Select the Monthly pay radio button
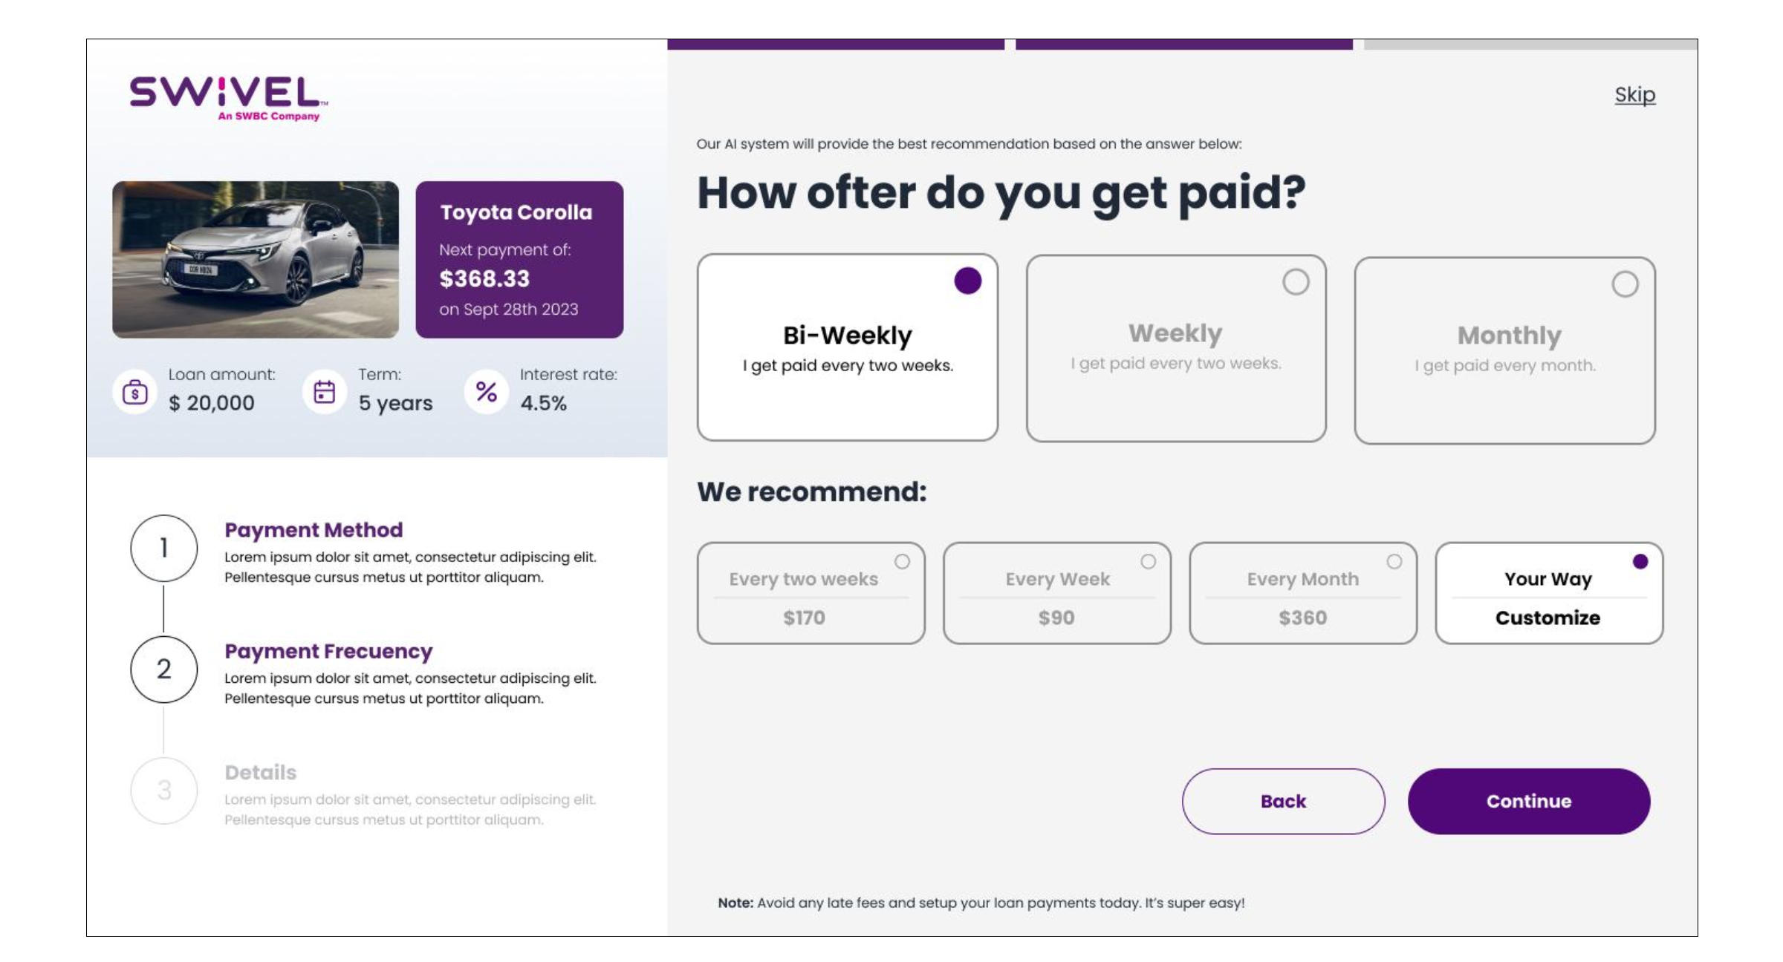Viewport: 1783px width, 962px height. (1625, 284)
